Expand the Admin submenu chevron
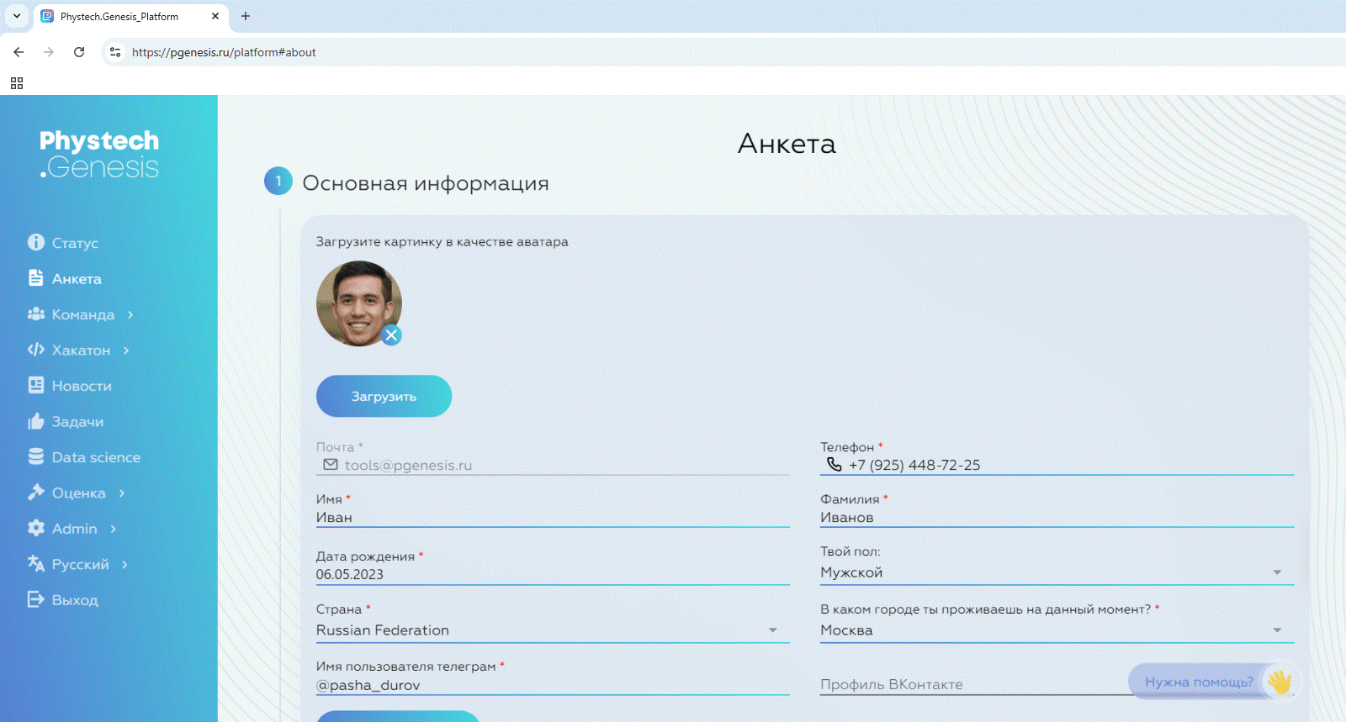 point(113,529)
